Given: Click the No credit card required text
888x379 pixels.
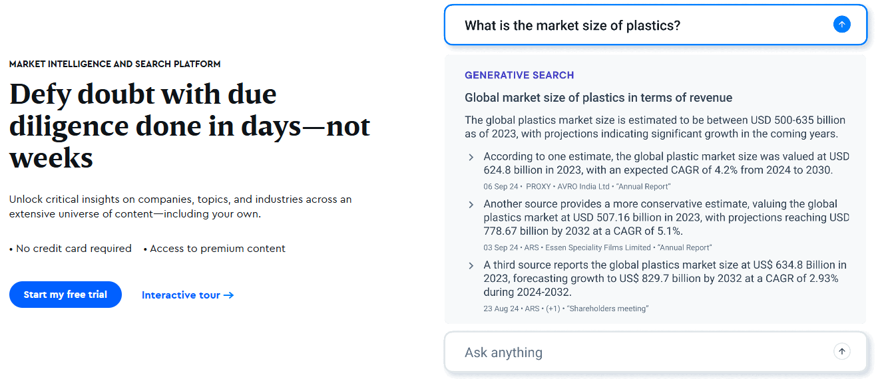Looking at the screenshot, I should 71,249.
